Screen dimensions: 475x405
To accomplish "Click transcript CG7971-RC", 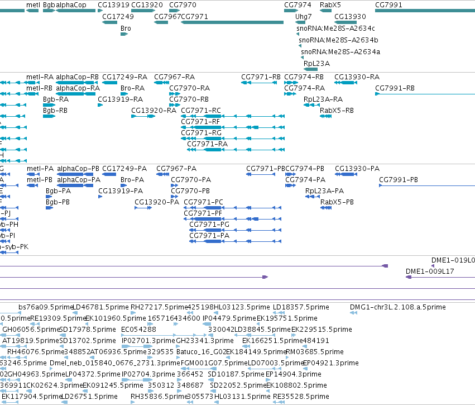I will click(233, 116).
